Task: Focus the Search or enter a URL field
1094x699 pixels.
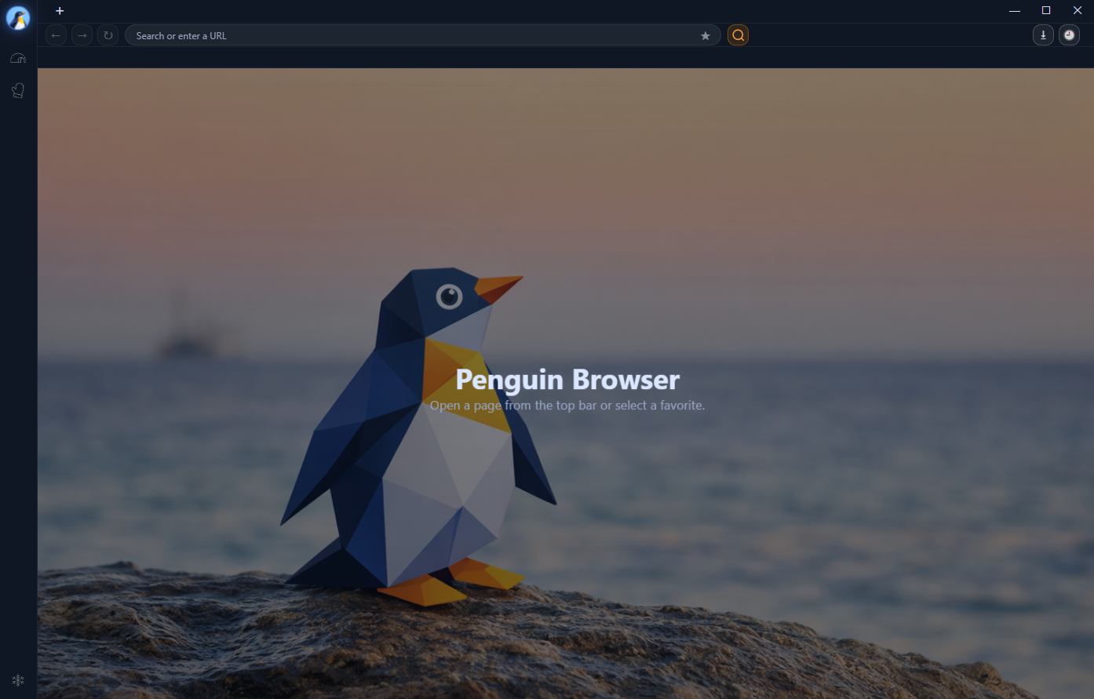Action: (x=392, y=35)
